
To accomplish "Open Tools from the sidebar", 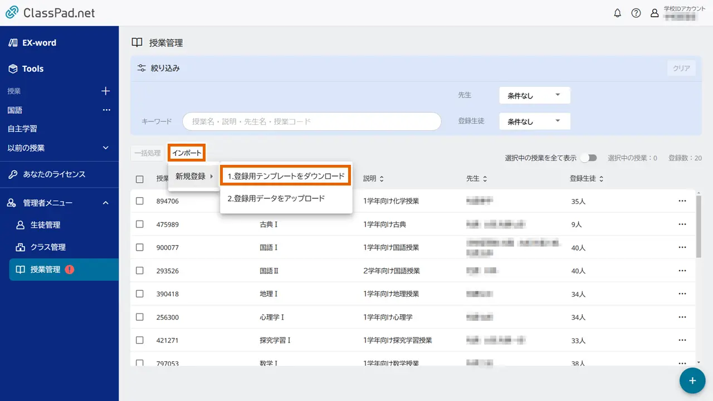I will 33,69.
